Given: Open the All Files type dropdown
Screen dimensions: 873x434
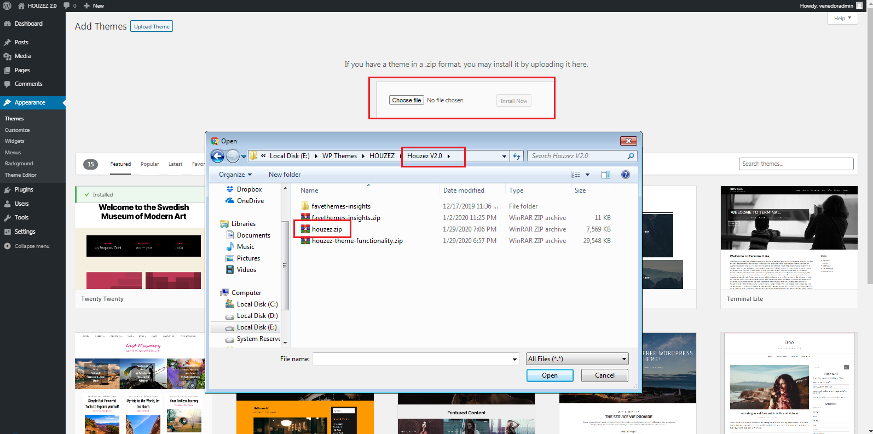Looking at the screenshot, I should pyautogui.click(x=577, y=359).
